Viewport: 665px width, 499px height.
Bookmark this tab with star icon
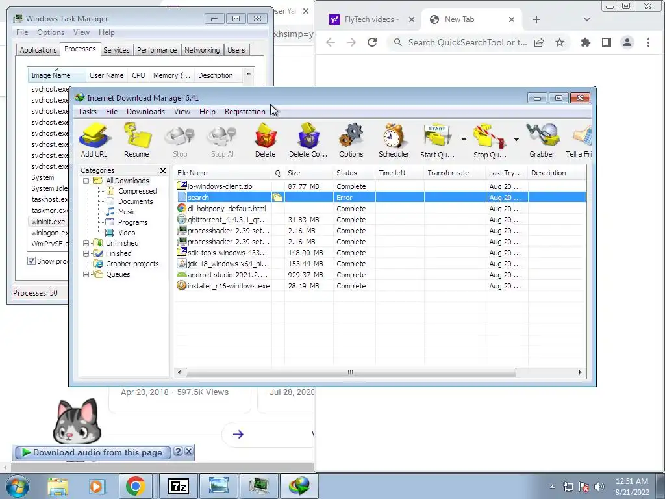(x=560, y=42)
